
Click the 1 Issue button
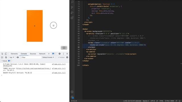(x=6, y=61)
